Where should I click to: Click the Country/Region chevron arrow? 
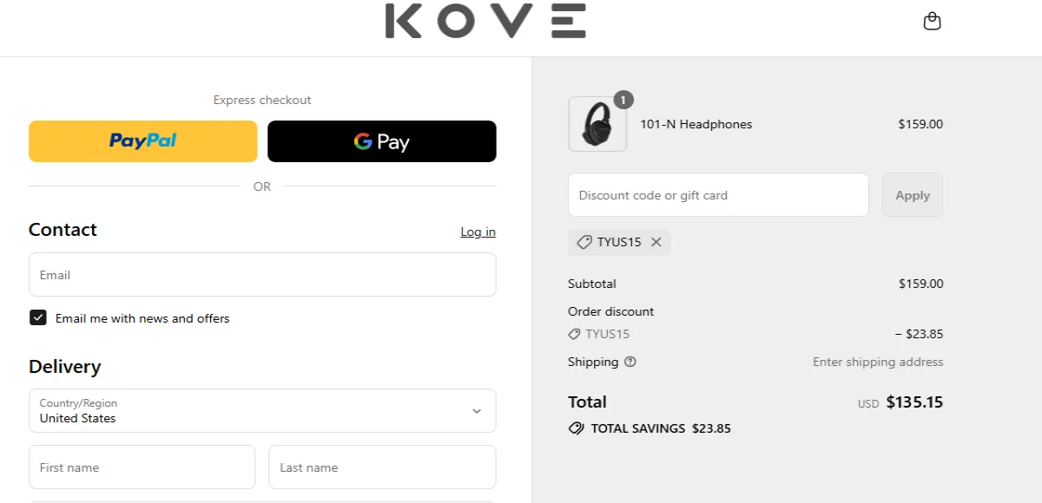coord(476,411)
